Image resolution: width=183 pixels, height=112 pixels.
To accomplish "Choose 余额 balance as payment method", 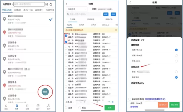I will [x=176, y=72].
